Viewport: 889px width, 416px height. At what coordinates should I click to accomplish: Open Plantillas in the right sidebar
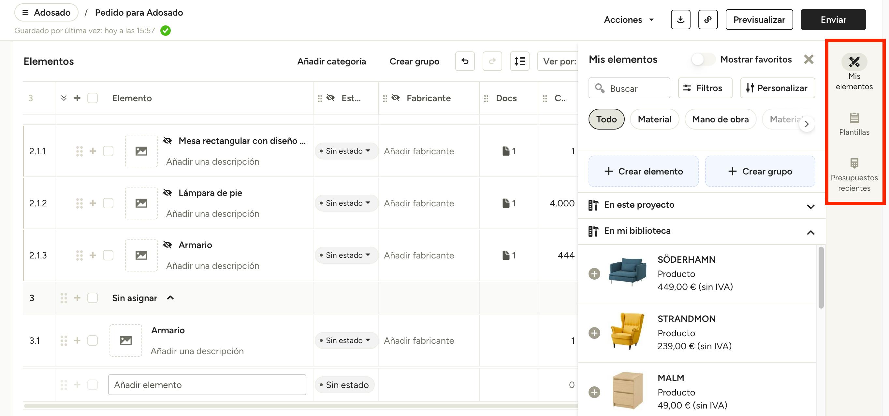coord(854,124)
